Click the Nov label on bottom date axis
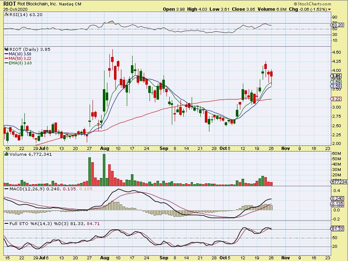The width and height of the screenshot is (349, 261). [x=285, y=258]
